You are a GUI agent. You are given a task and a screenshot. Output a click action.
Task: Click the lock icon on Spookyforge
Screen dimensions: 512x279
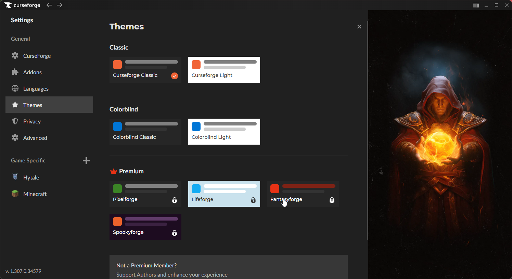pyautogui.click(x=175, y=233)
